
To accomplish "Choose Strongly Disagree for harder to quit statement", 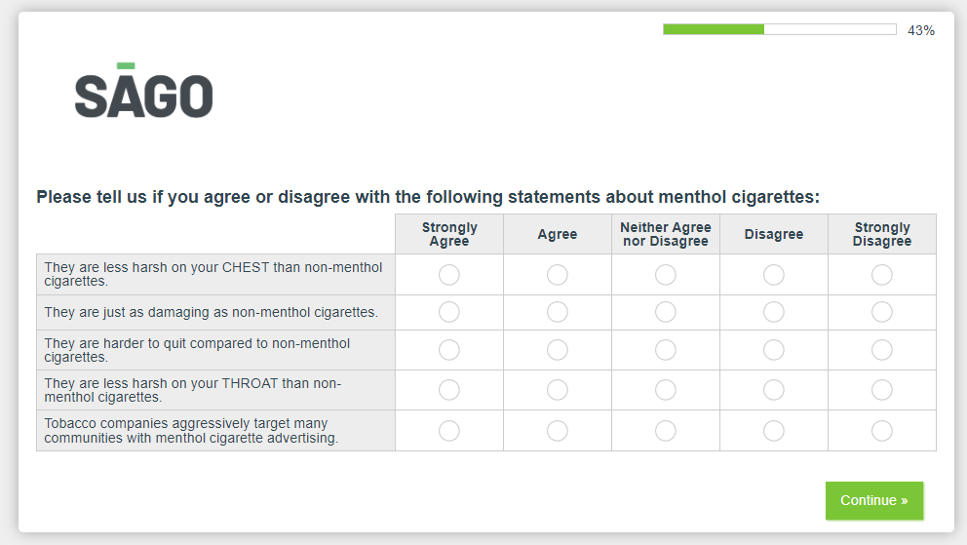I will (x=882, y=350).
